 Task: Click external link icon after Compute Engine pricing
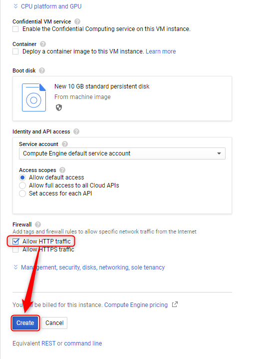[175, 304]
